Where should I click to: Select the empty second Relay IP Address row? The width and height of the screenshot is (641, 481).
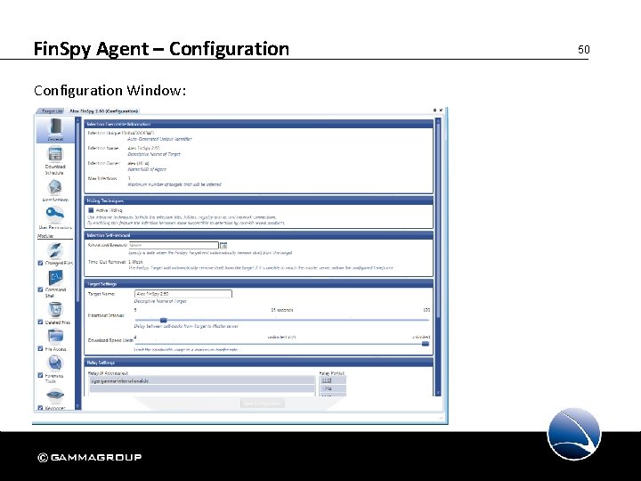tap(202, 388)
